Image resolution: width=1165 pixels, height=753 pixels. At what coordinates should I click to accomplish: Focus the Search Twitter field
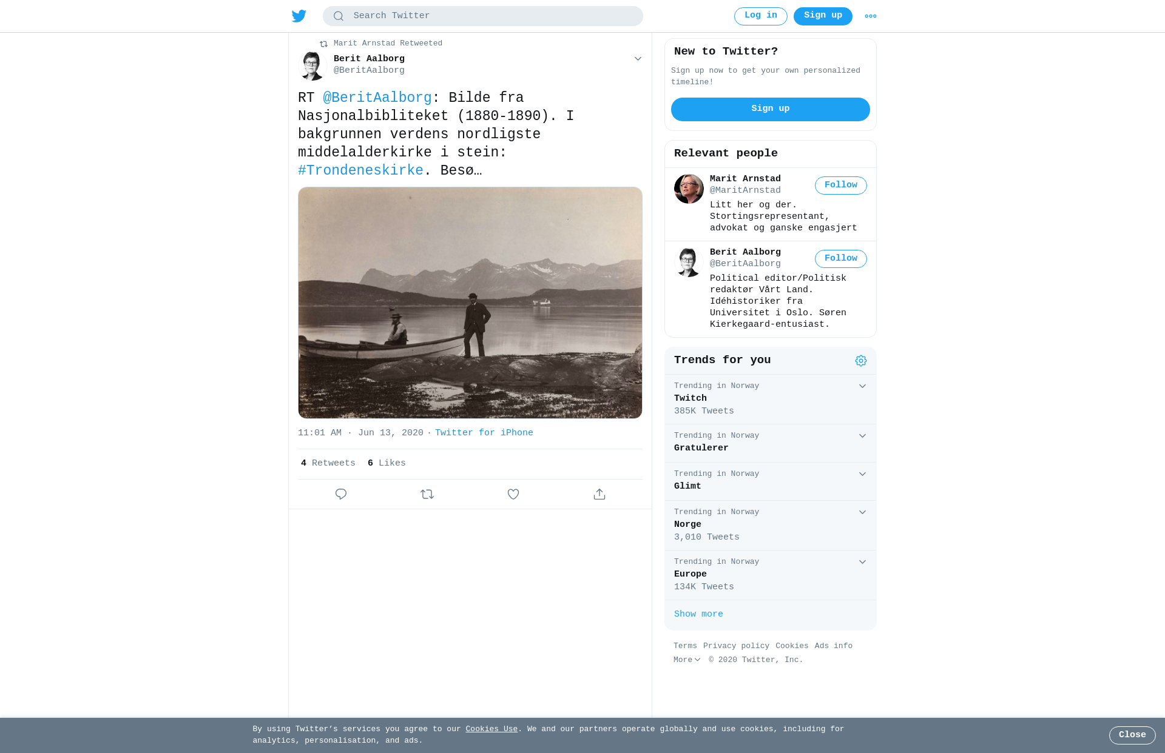tap(483, 16)
